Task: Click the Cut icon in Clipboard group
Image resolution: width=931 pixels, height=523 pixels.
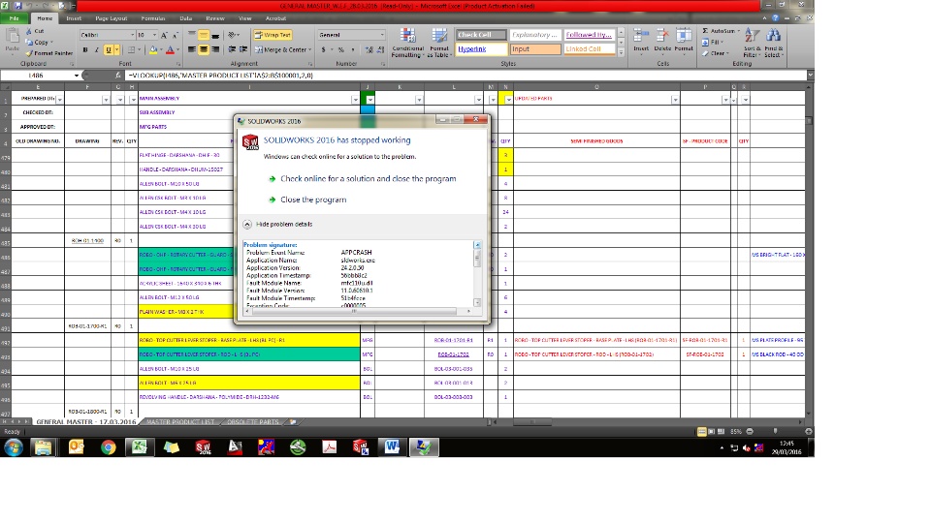Action: pos(29,31)
